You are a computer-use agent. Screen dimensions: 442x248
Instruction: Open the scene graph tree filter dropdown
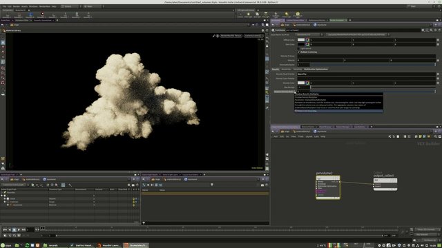15,185
